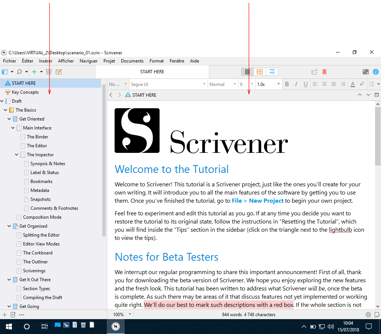This screenshot has width=381, height=334.
Task: Click the trash icon in main toolbar
Action: (49, 72)
